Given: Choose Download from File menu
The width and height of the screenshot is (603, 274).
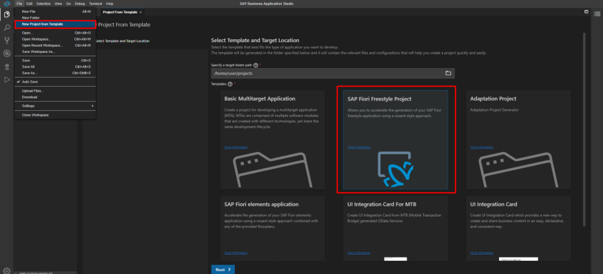Looking at the screenshot, I should 55,97.
